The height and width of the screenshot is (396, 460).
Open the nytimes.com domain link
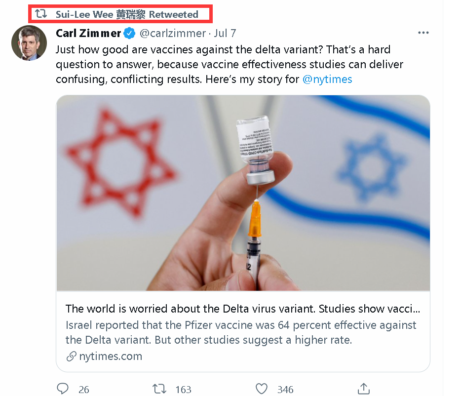[111, 356]
